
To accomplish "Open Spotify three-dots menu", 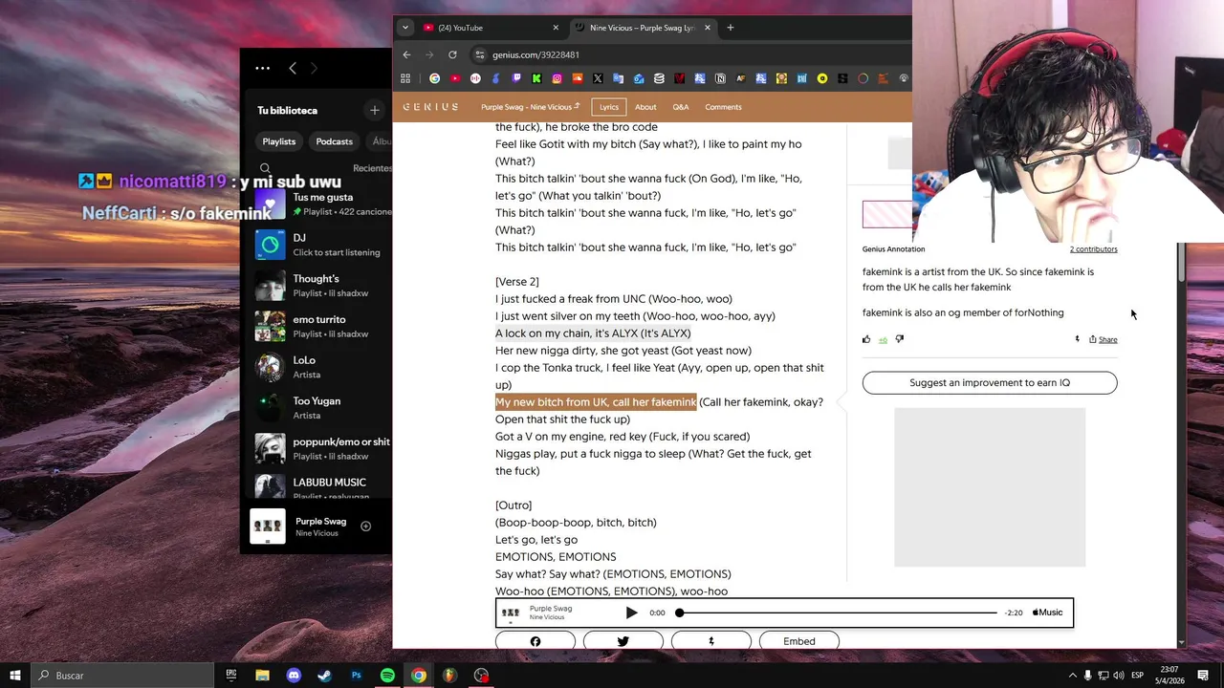I will coord(262,68).
